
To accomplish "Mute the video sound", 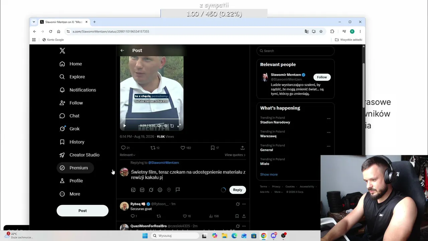I will click(x=159, y=126).
